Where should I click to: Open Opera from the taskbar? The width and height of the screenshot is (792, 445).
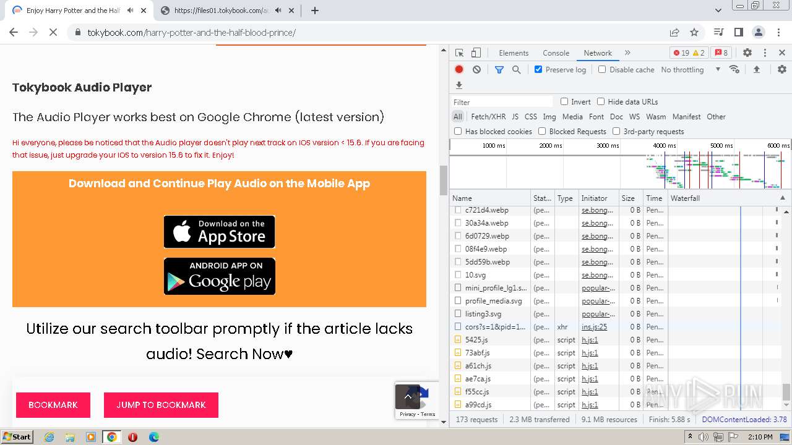tap(132, 437)
